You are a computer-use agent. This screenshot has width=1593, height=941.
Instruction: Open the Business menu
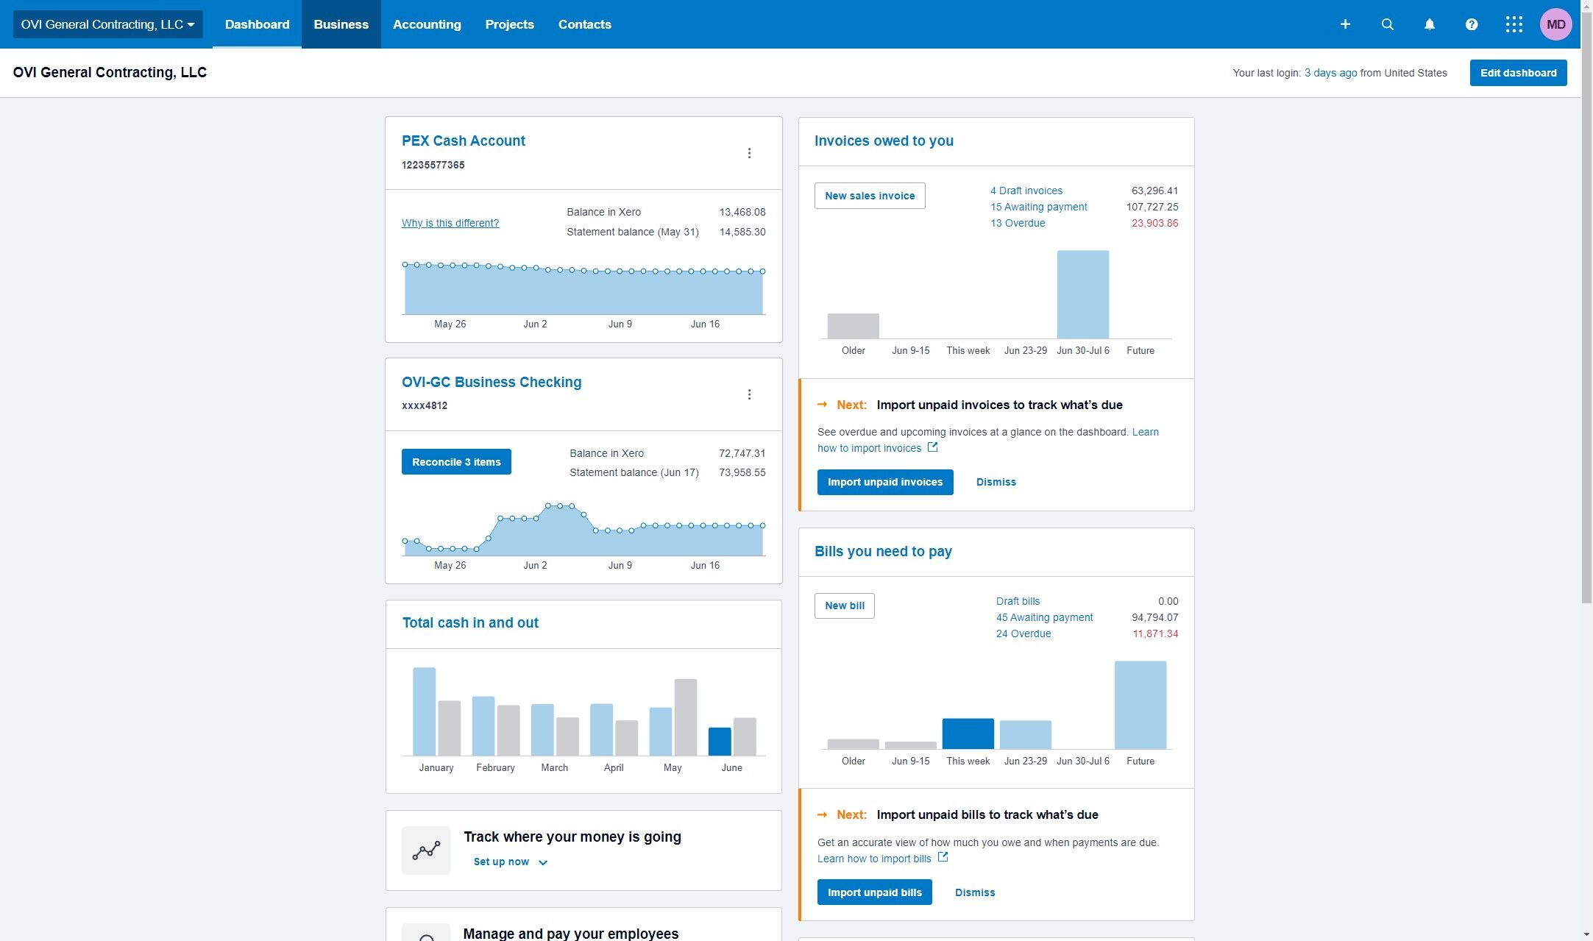click(341, 24)
